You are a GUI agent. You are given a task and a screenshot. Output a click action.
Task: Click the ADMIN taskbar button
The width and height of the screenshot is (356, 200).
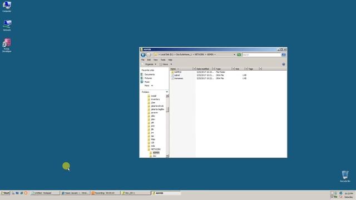(x=166, y=193)
